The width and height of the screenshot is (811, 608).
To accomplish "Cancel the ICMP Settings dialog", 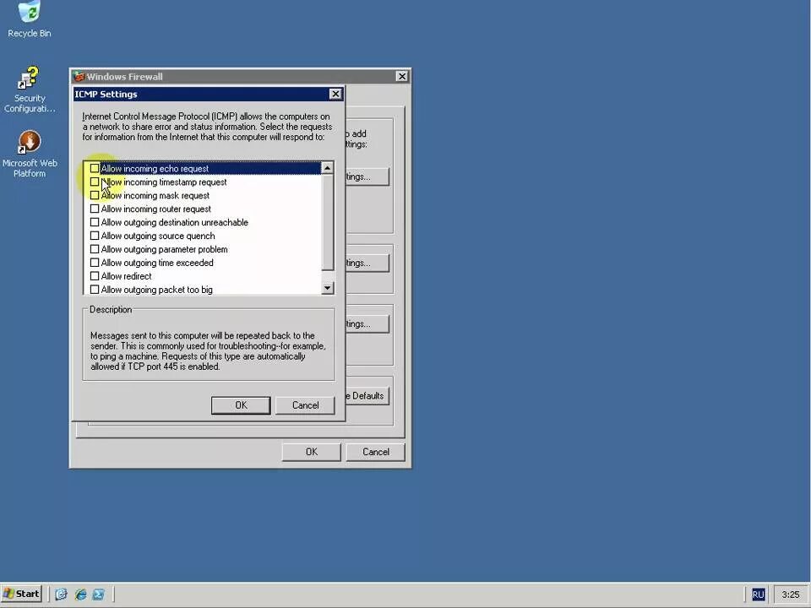I will [x=305, y=405].
